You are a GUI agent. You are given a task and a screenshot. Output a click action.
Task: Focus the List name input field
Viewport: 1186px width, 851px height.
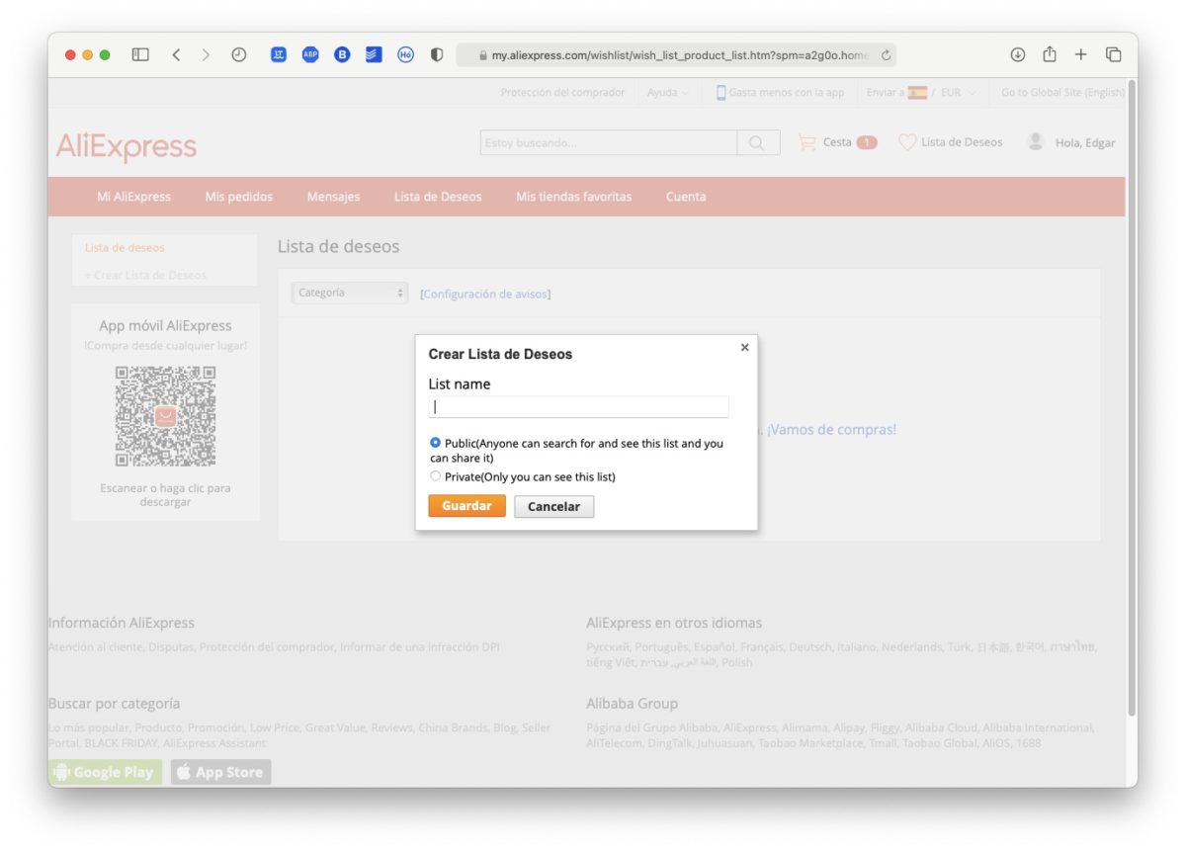click(578, 407)
